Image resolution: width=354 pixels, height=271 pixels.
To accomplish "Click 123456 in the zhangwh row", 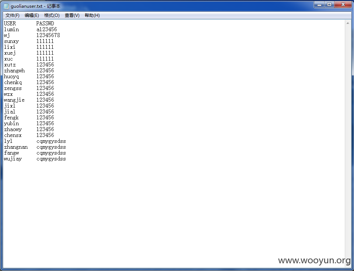I will 45,71.
